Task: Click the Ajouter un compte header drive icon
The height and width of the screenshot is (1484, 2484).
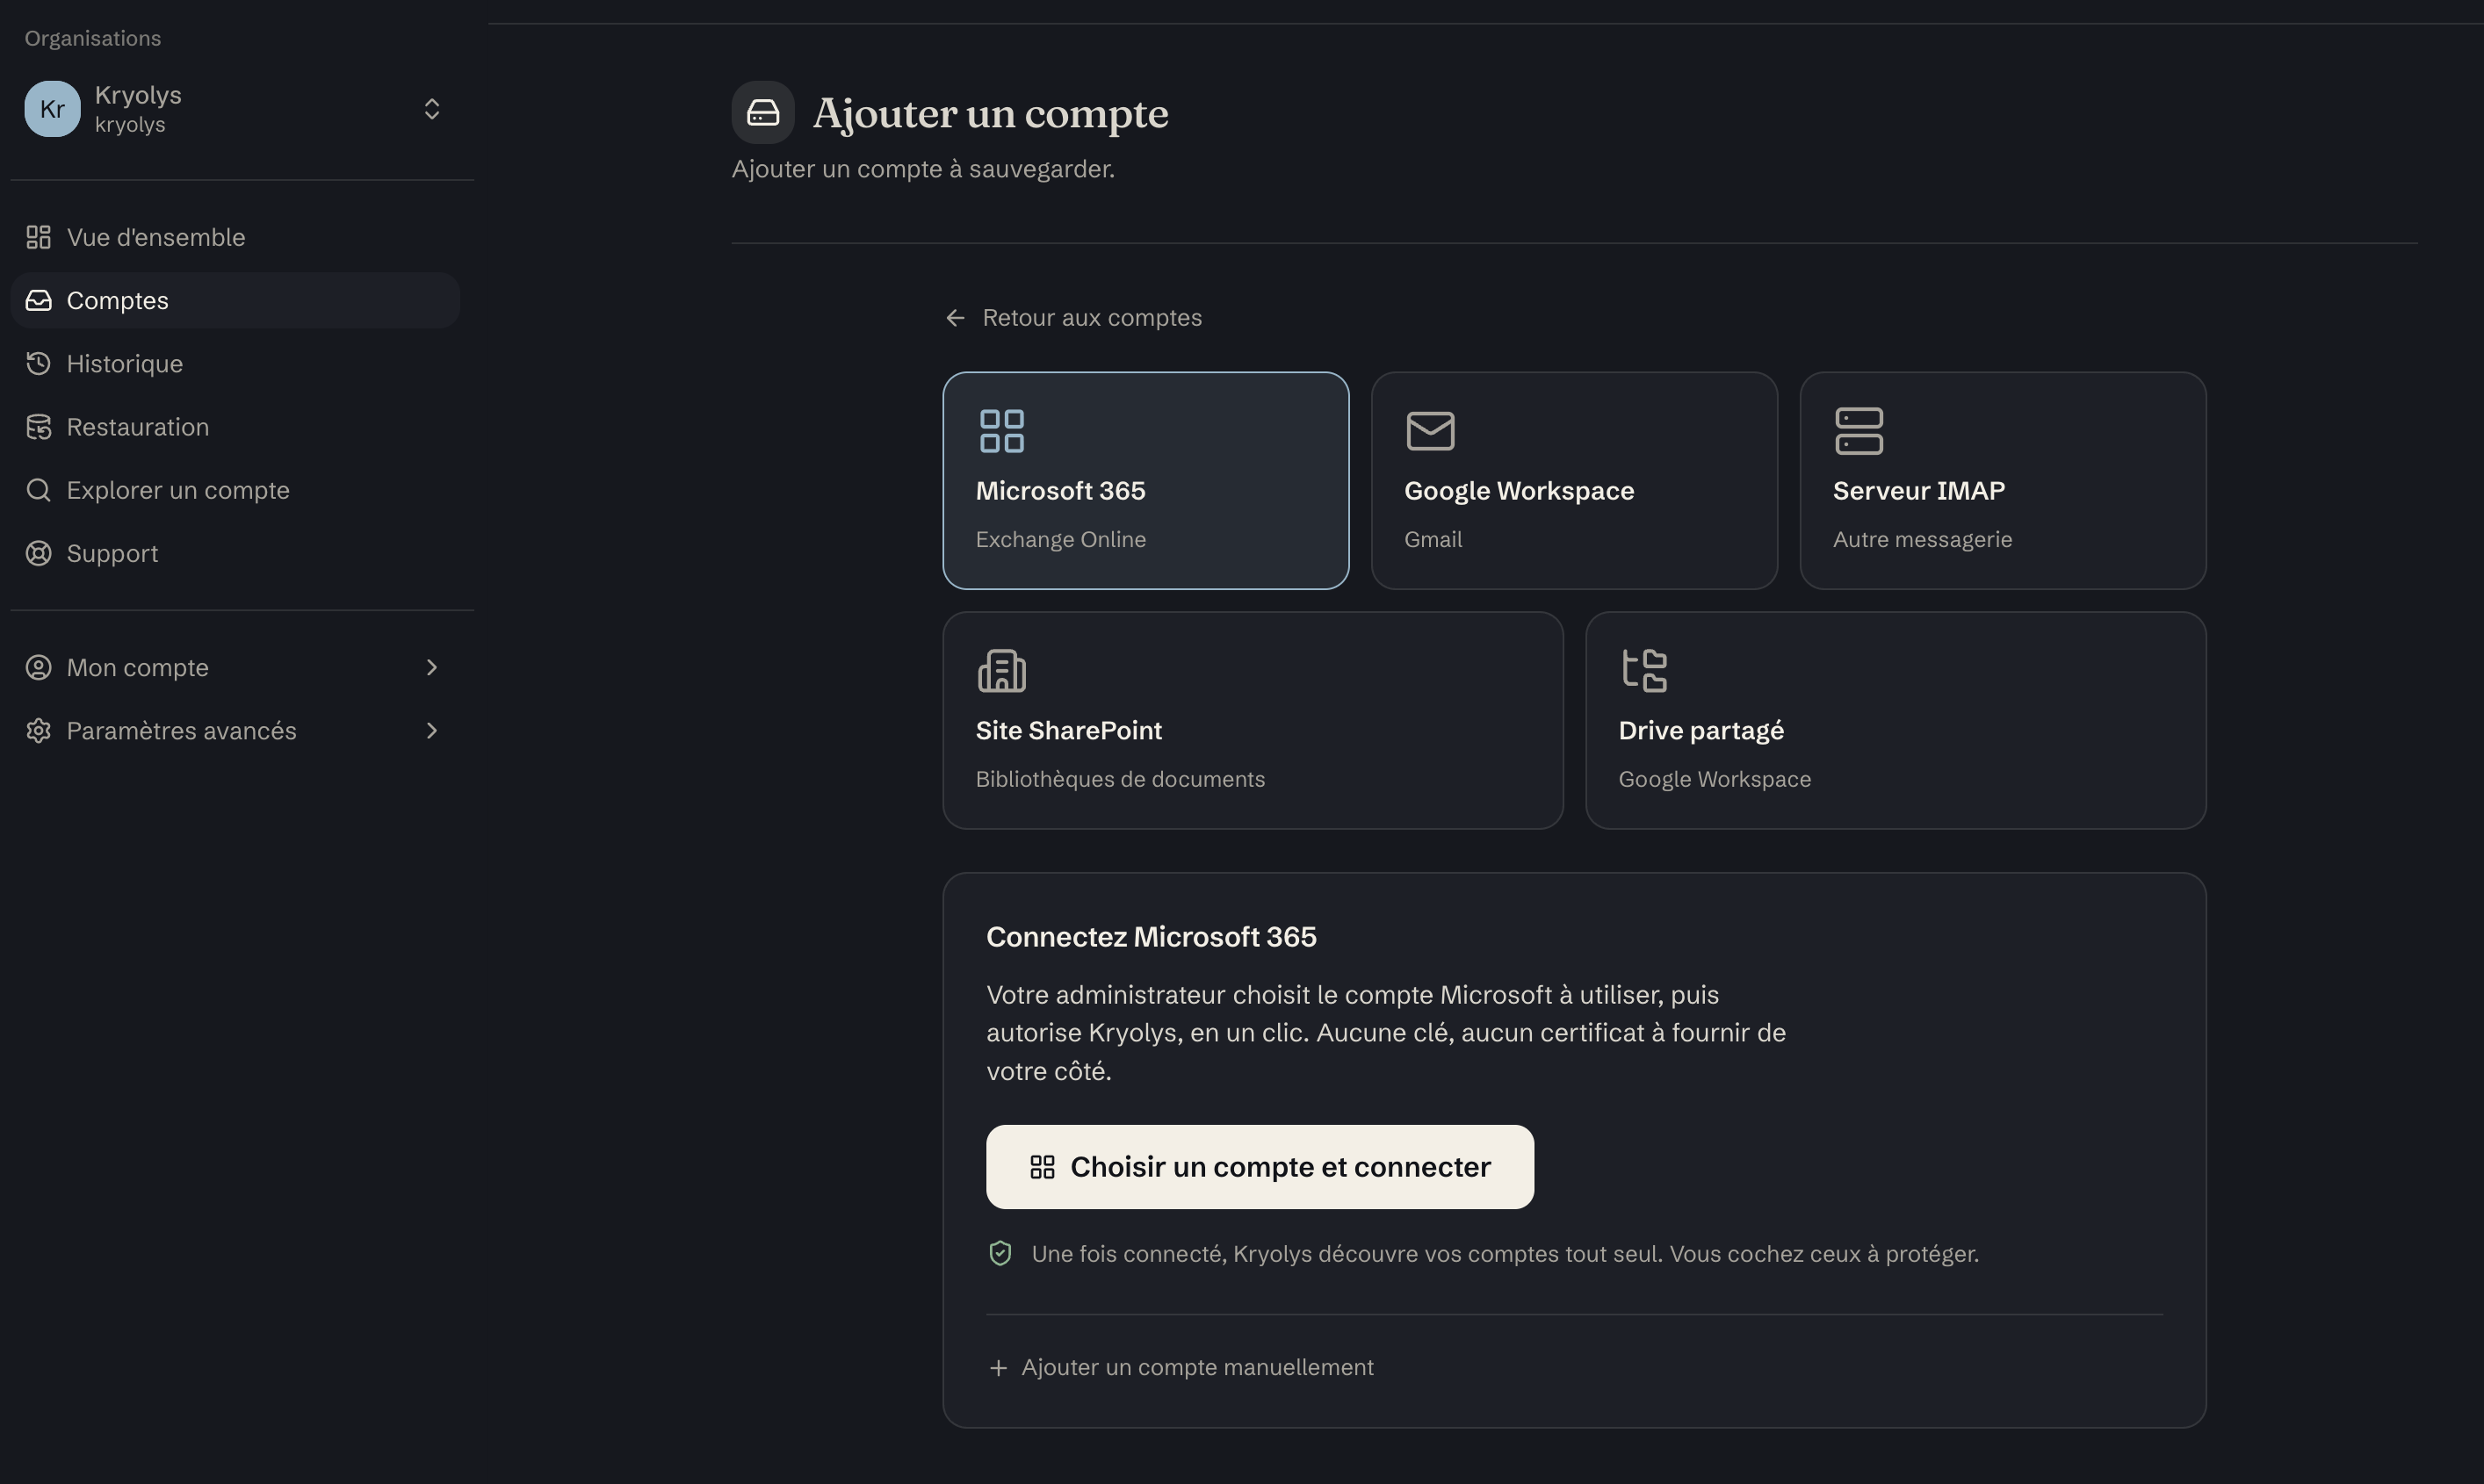Action: click(x=763, y=112)
